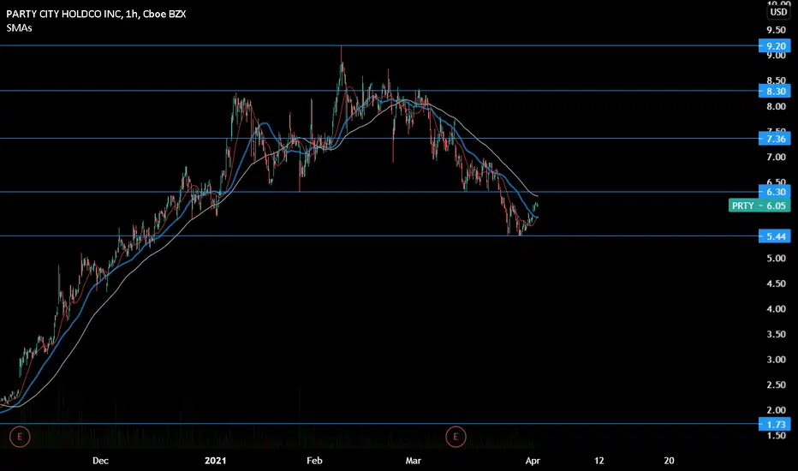Click the 3.00 price scale value
This screenshot has height=471, width=798.
[776, 360]
